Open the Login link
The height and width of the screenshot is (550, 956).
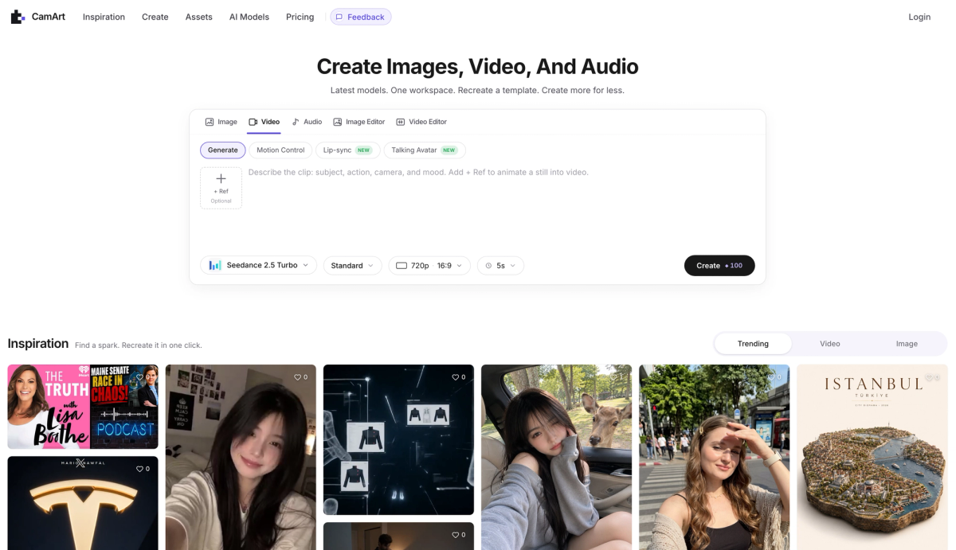pyautogui.click(x=919, y=17)
